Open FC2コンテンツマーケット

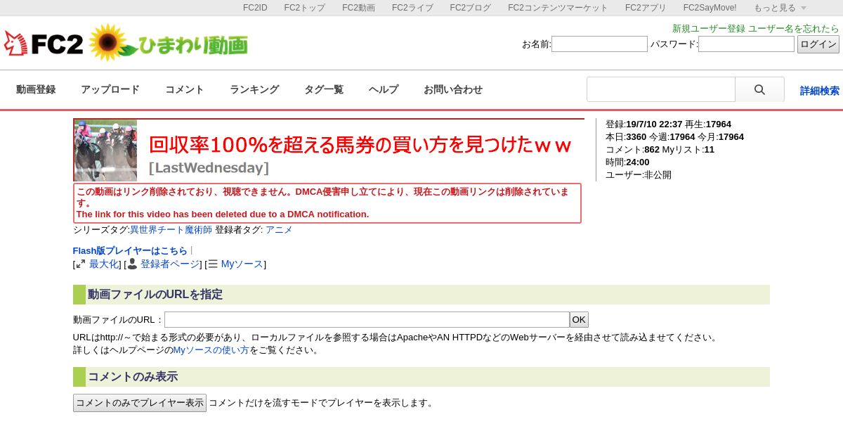click(558, 8)
